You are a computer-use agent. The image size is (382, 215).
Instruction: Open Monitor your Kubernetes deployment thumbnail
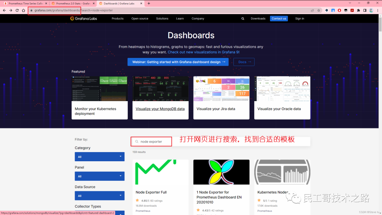pyautogui.click(x=100, y=89)
